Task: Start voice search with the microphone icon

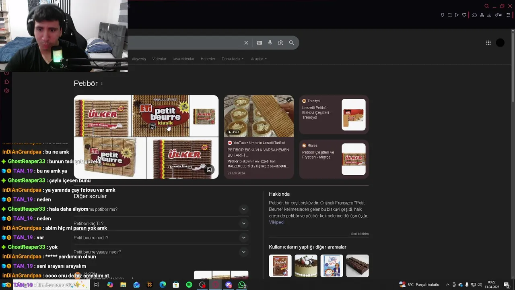Action: point(270,43)
